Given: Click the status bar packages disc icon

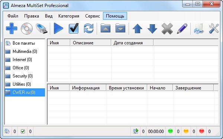Looking at the screenshot, I should (7, 131).
